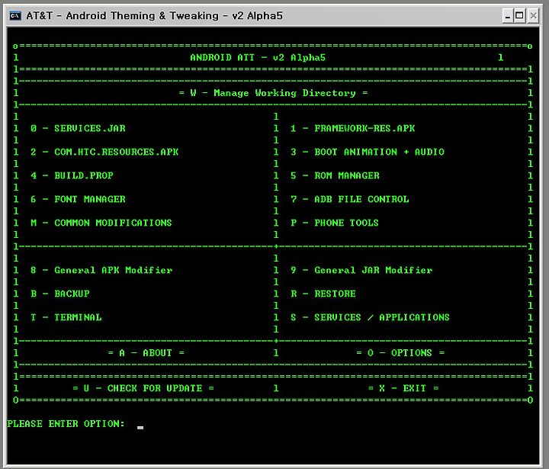Close the AT&T console window
This screenshot has width=549, height=469.
click(x=533, y=16)
